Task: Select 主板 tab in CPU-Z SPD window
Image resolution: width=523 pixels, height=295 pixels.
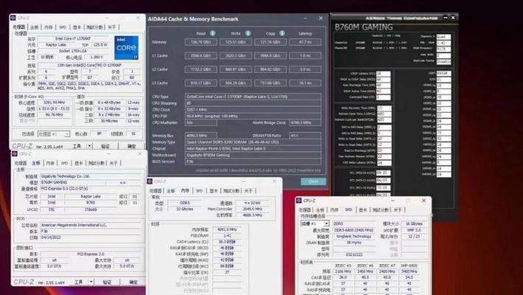Action: (320, 209)
